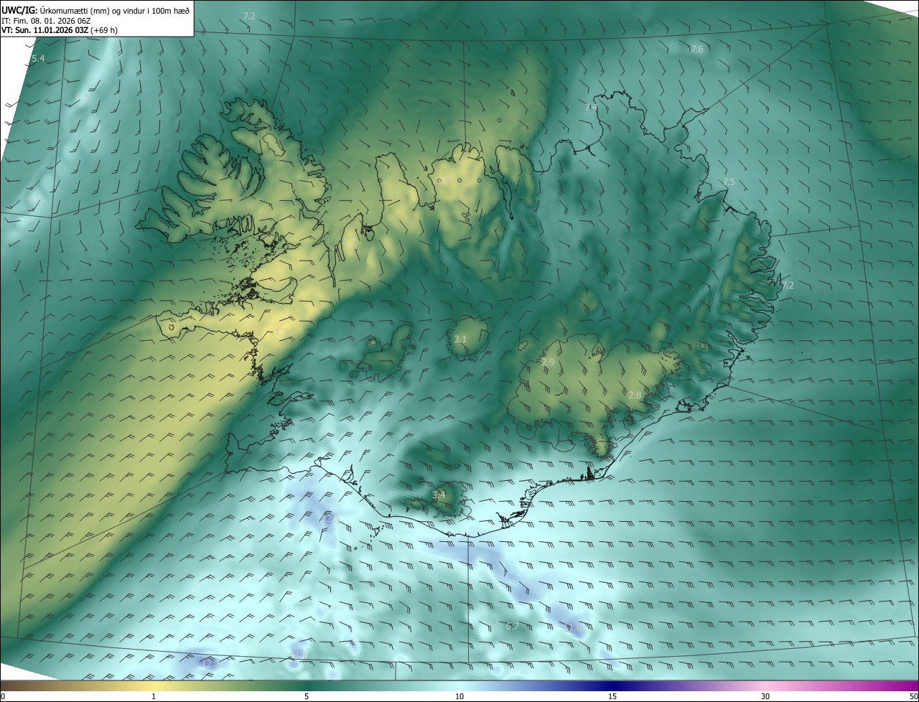Select the initial time line 'IT: Fim. 08. 01. 2026 06Z'
The width and height of the screenshot is (919, 702).
click(x=46, y=21)
